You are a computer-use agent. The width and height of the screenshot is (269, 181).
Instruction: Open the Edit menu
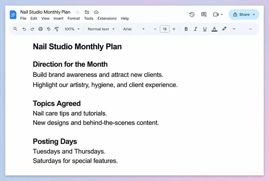(34, 18)
